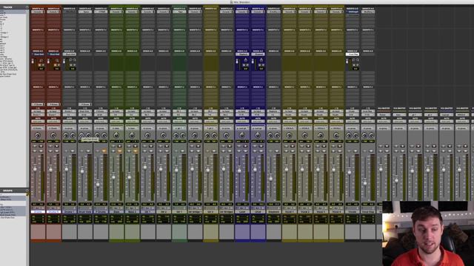Select the Vocal 1 track name button
Image resolution: width=474 pixels, height=266 pixels.
pos(289,212)
